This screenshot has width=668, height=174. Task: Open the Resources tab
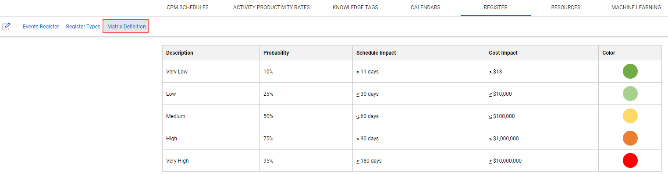565,7
